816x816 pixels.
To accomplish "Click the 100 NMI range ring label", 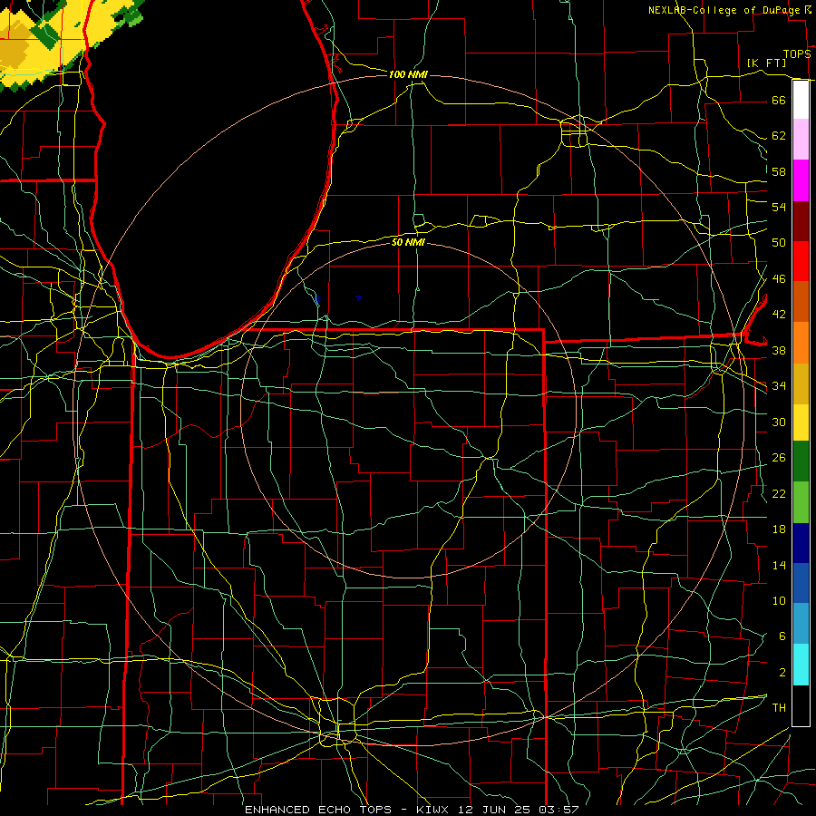I will [x=408, y=74].
